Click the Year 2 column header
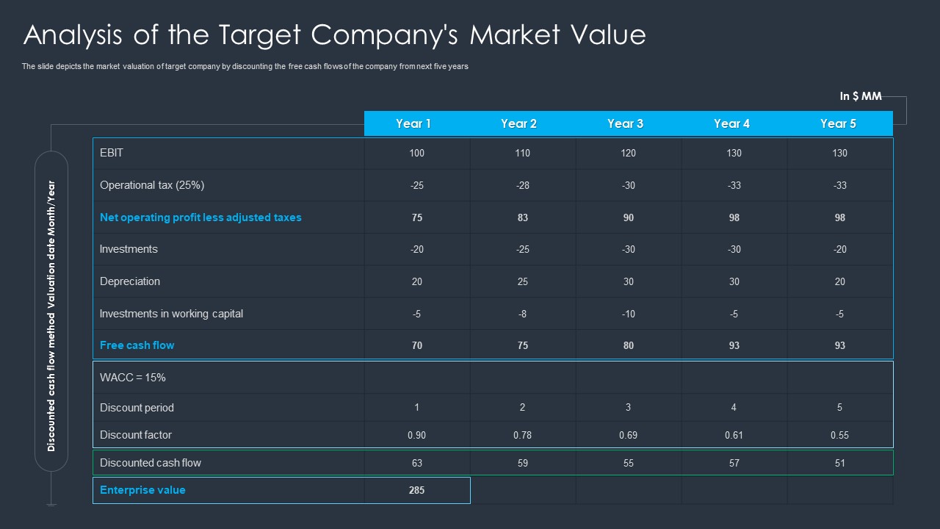This screenshot has height=529, width=940. coord(518,123)
